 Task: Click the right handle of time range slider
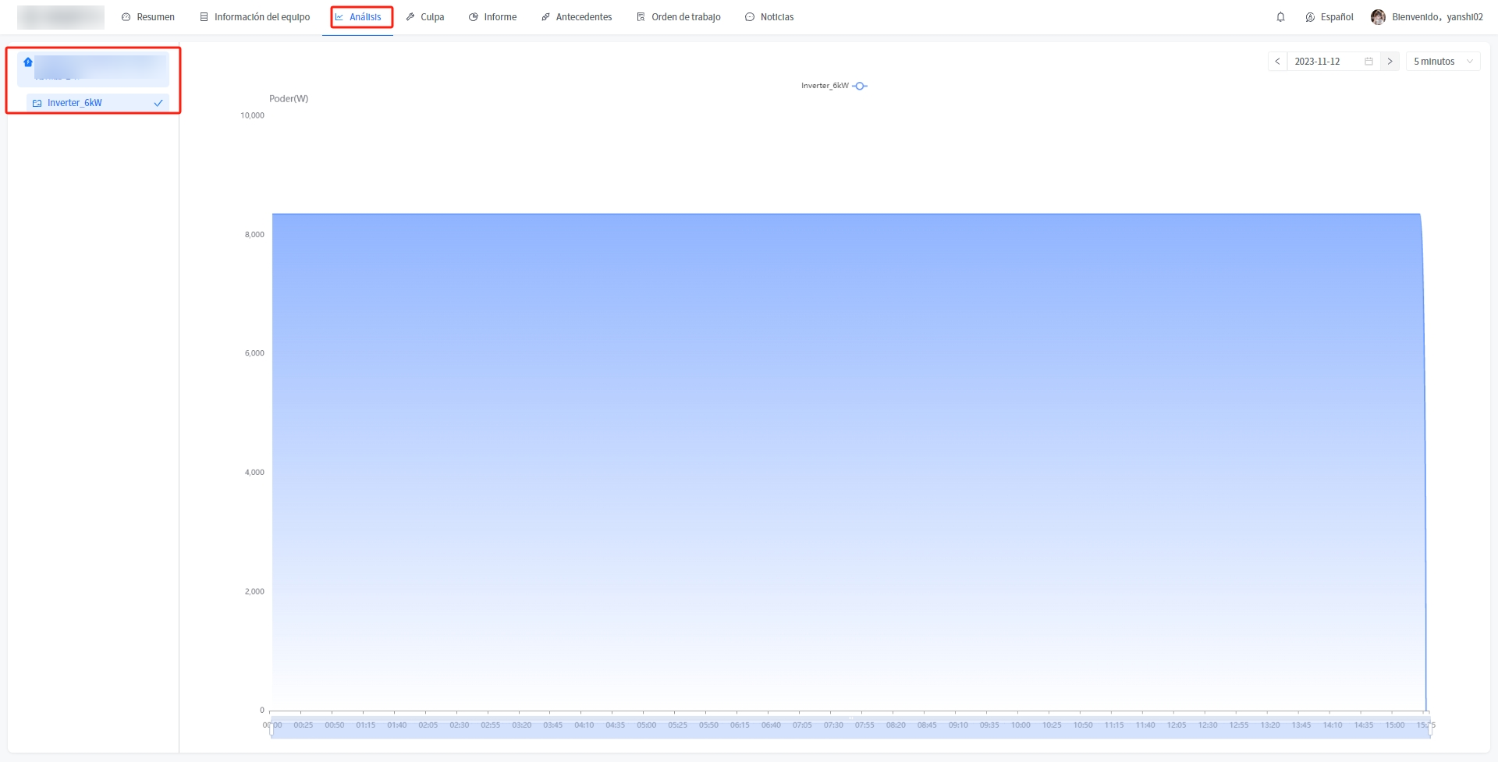point(1430,726)
